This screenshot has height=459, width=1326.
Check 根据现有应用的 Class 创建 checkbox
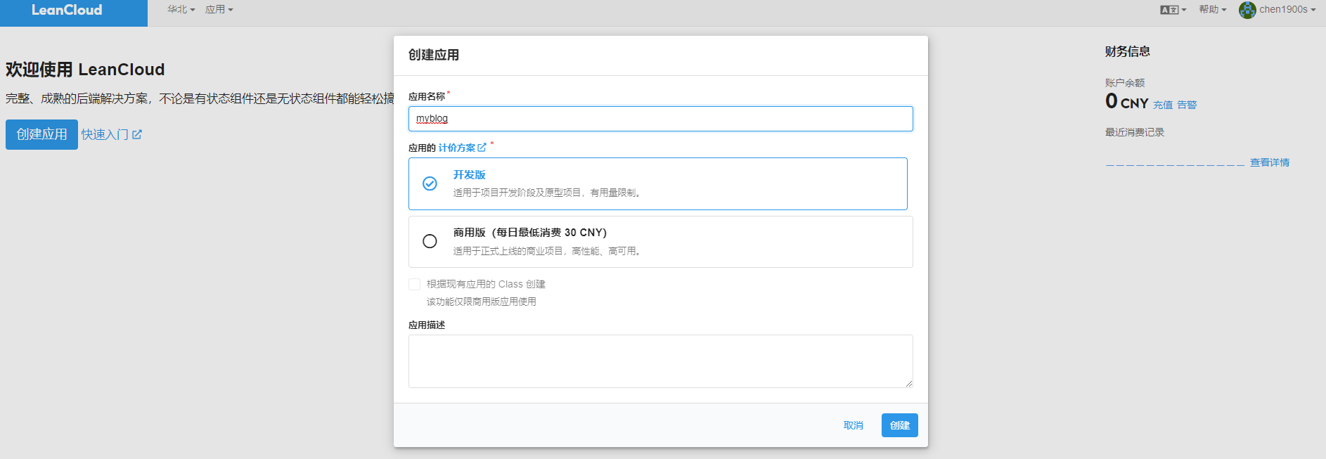pyautogui.click(x=415, y=284)
